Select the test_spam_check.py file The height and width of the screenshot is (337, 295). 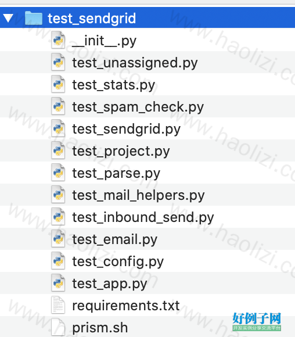click(147, 106)
